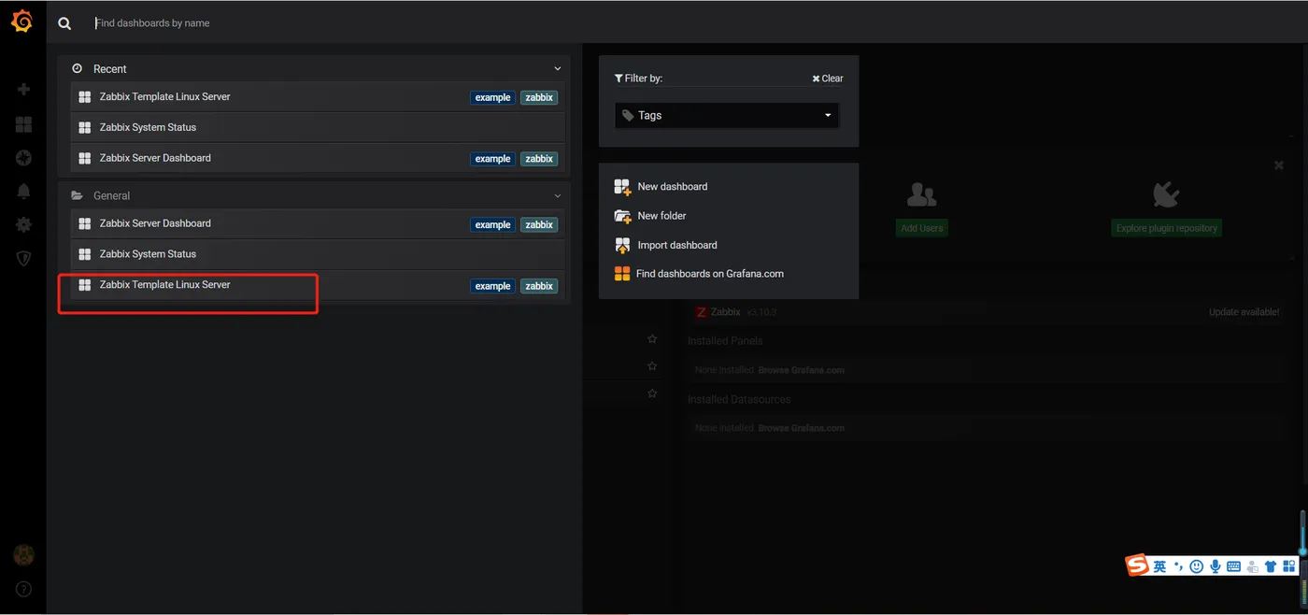Click the dimmed Add Users button
The width and height of the screenshot is (1308, 615).
click(922, 228)
